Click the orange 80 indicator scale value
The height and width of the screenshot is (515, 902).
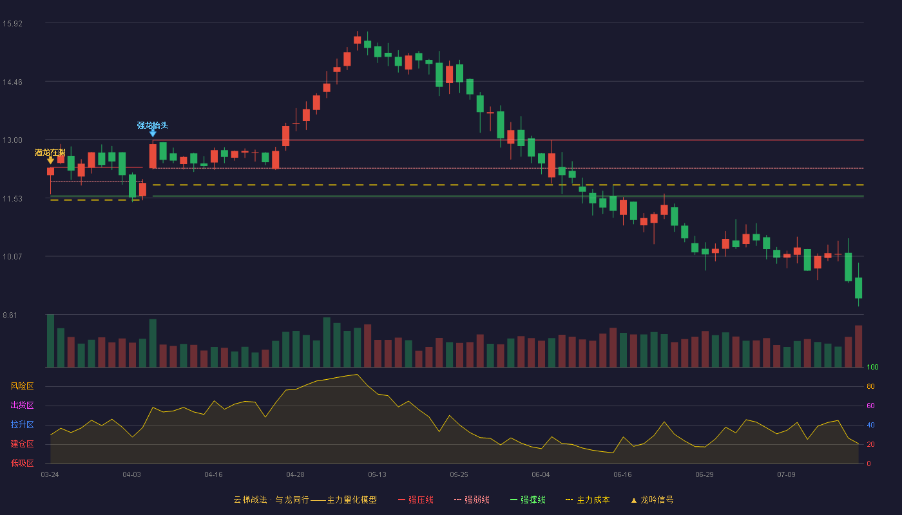[870, 386]
